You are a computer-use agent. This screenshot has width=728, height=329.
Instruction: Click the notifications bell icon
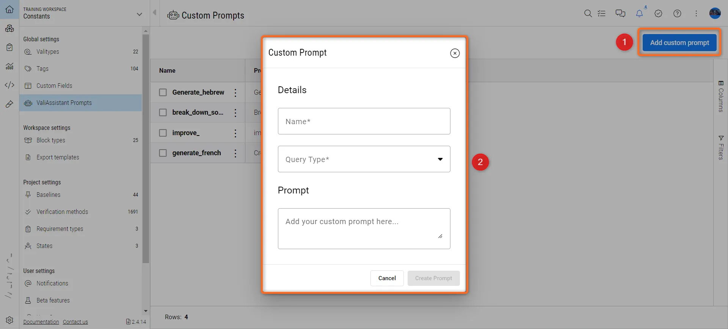coord(639,14)
